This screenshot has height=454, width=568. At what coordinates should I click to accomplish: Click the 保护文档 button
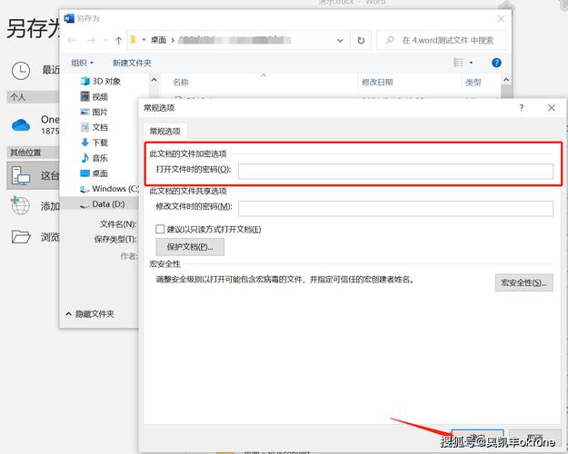click(x=190, y=247)
